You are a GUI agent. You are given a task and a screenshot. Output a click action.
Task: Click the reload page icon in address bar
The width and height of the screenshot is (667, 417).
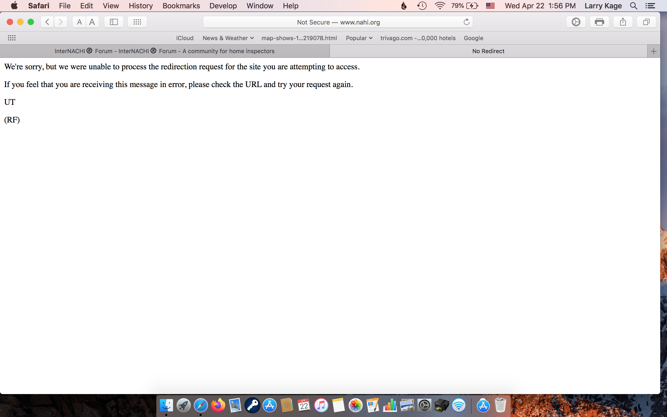[466, 22]
